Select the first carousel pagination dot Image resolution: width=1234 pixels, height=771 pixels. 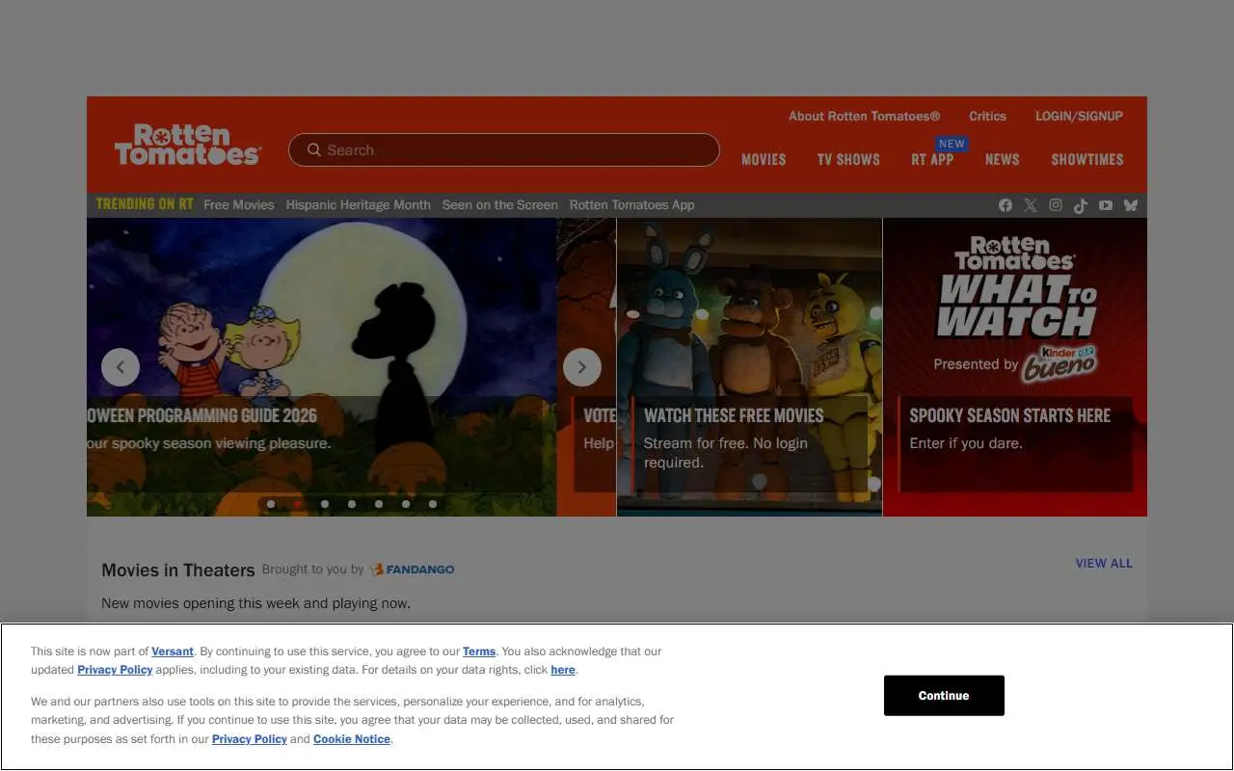[271, 504]
